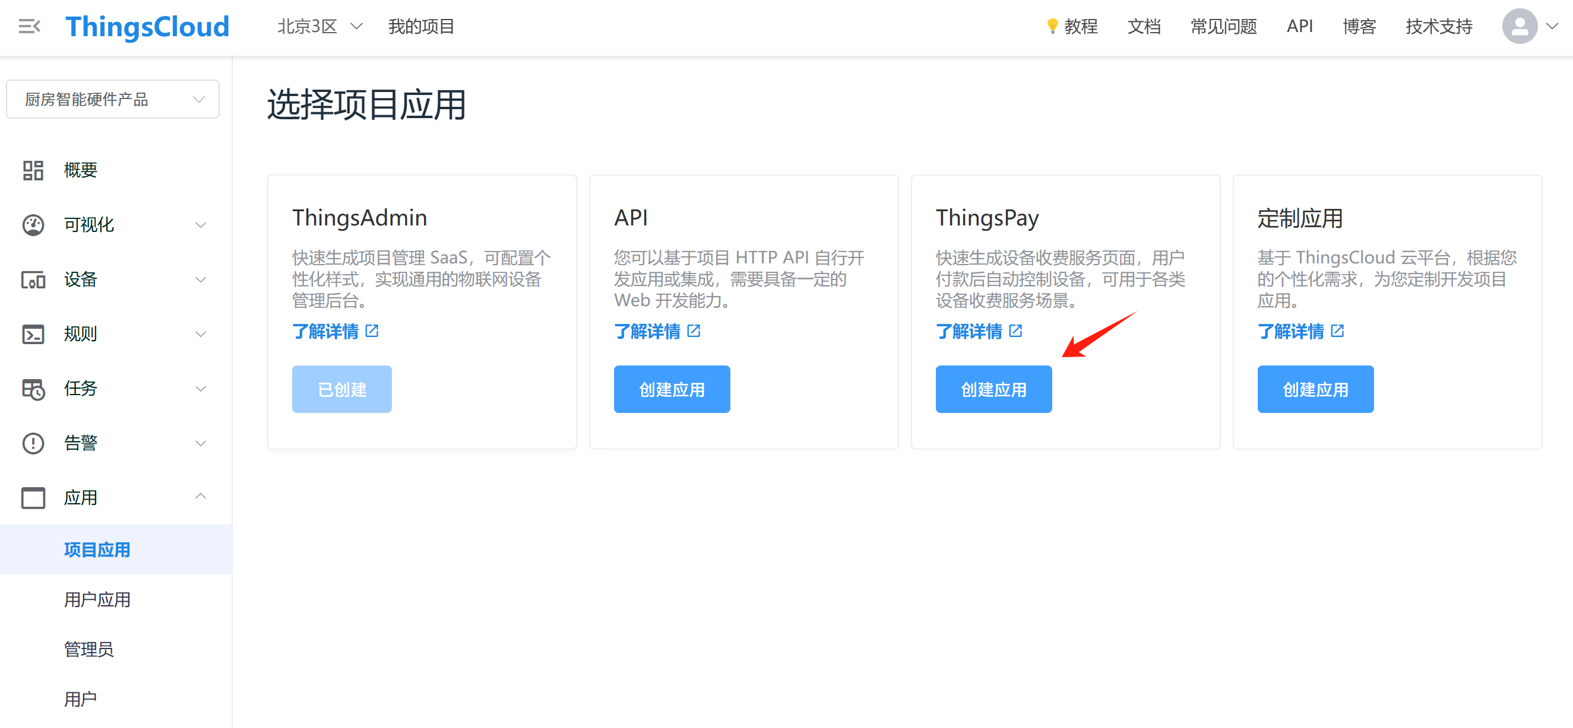Expand the 可视化 menu chevron
The image size is (1573, 728).
(x=200, y=225)
